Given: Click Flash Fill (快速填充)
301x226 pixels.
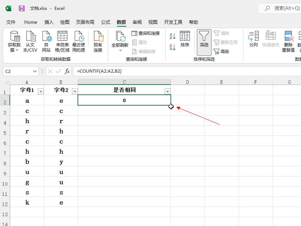Looking at the screenshot, I should pyautogui.click(x=271, y=39).
